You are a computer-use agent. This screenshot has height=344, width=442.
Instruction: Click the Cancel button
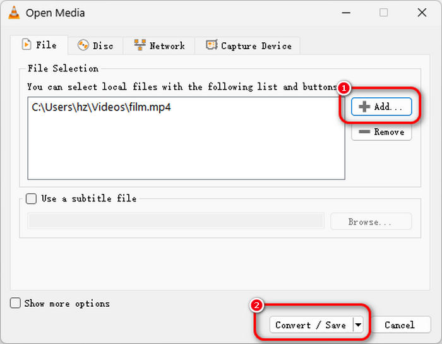400,325
